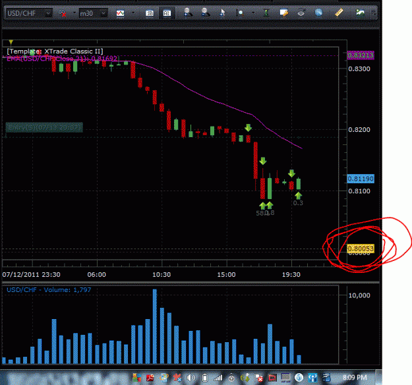Open the m30 timeframe dropdown
The image size is (412, 385).
coord(94,13)
